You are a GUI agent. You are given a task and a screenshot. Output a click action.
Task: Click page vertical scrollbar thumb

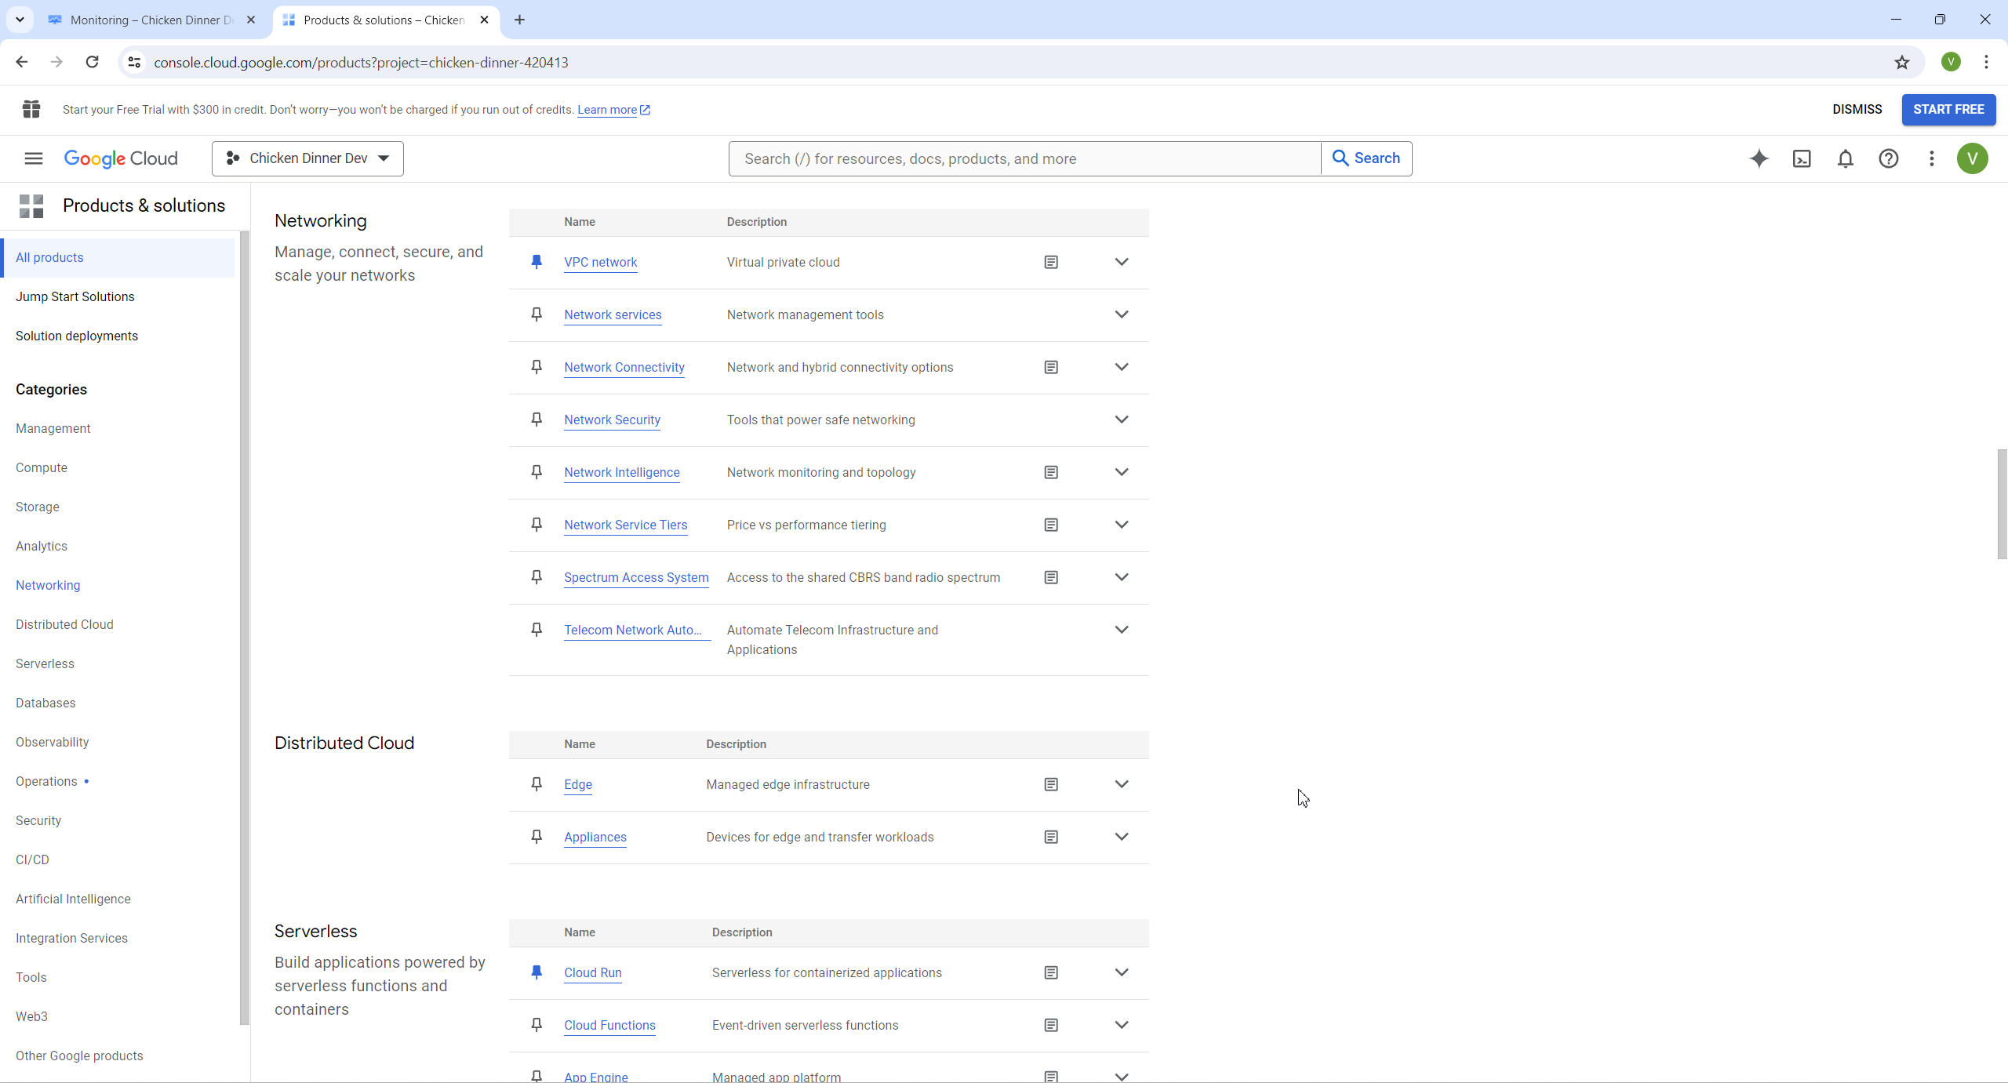(x=2002, y=503)
